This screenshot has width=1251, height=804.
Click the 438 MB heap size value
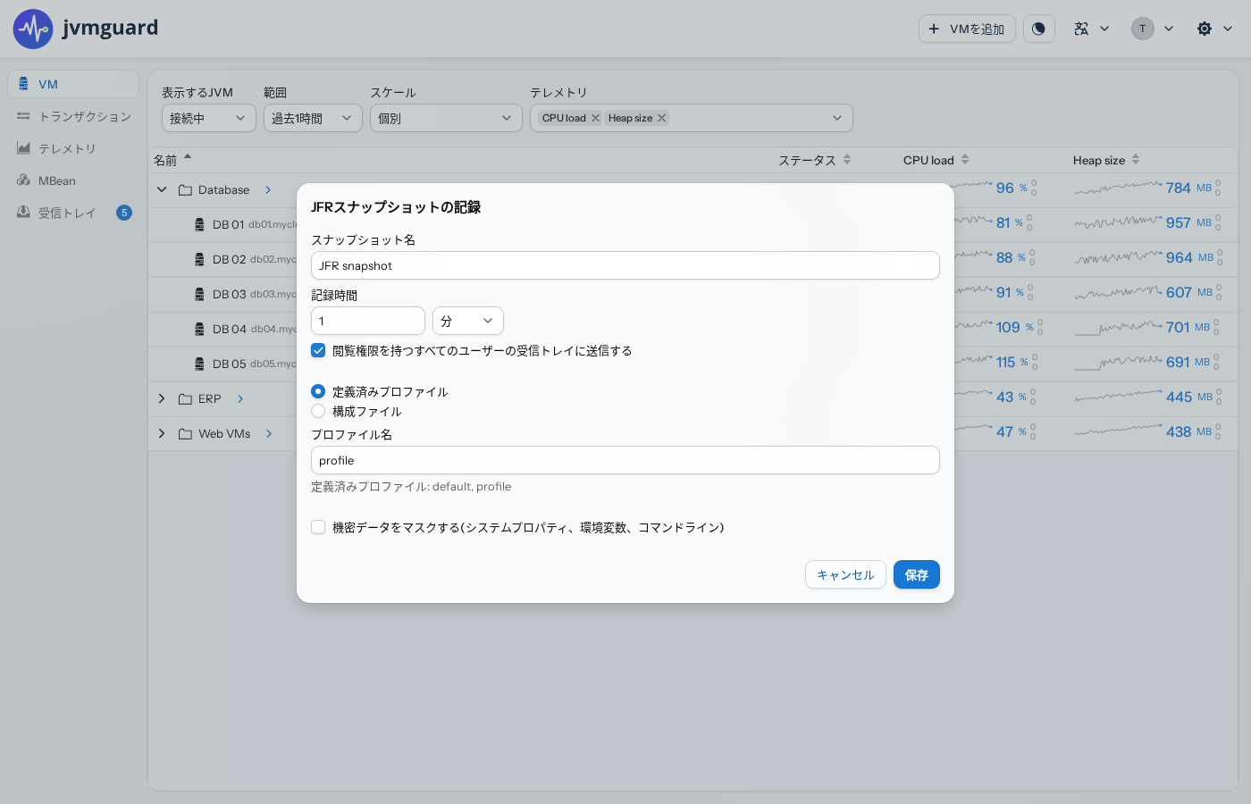(1188, 431)
